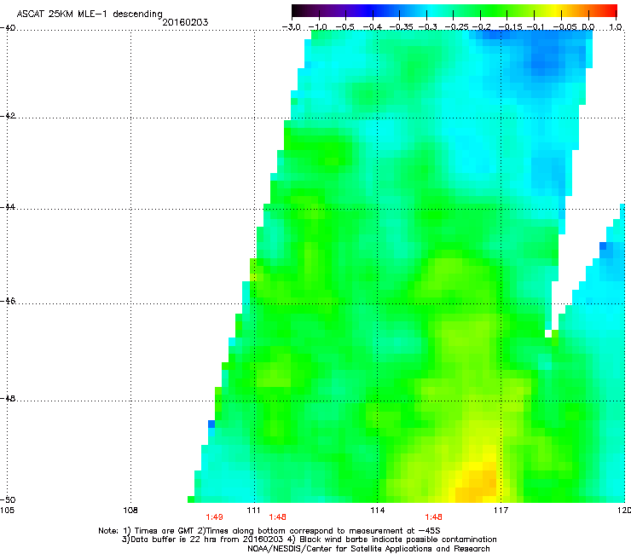Screen dimensions: 631x554
Task: Click the -50 latitude axis label
Action: point(8,499)
